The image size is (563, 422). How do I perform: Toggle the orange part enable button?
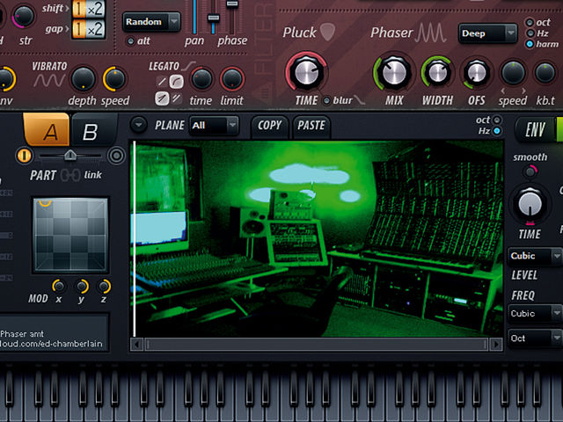(x=24, y=156)
